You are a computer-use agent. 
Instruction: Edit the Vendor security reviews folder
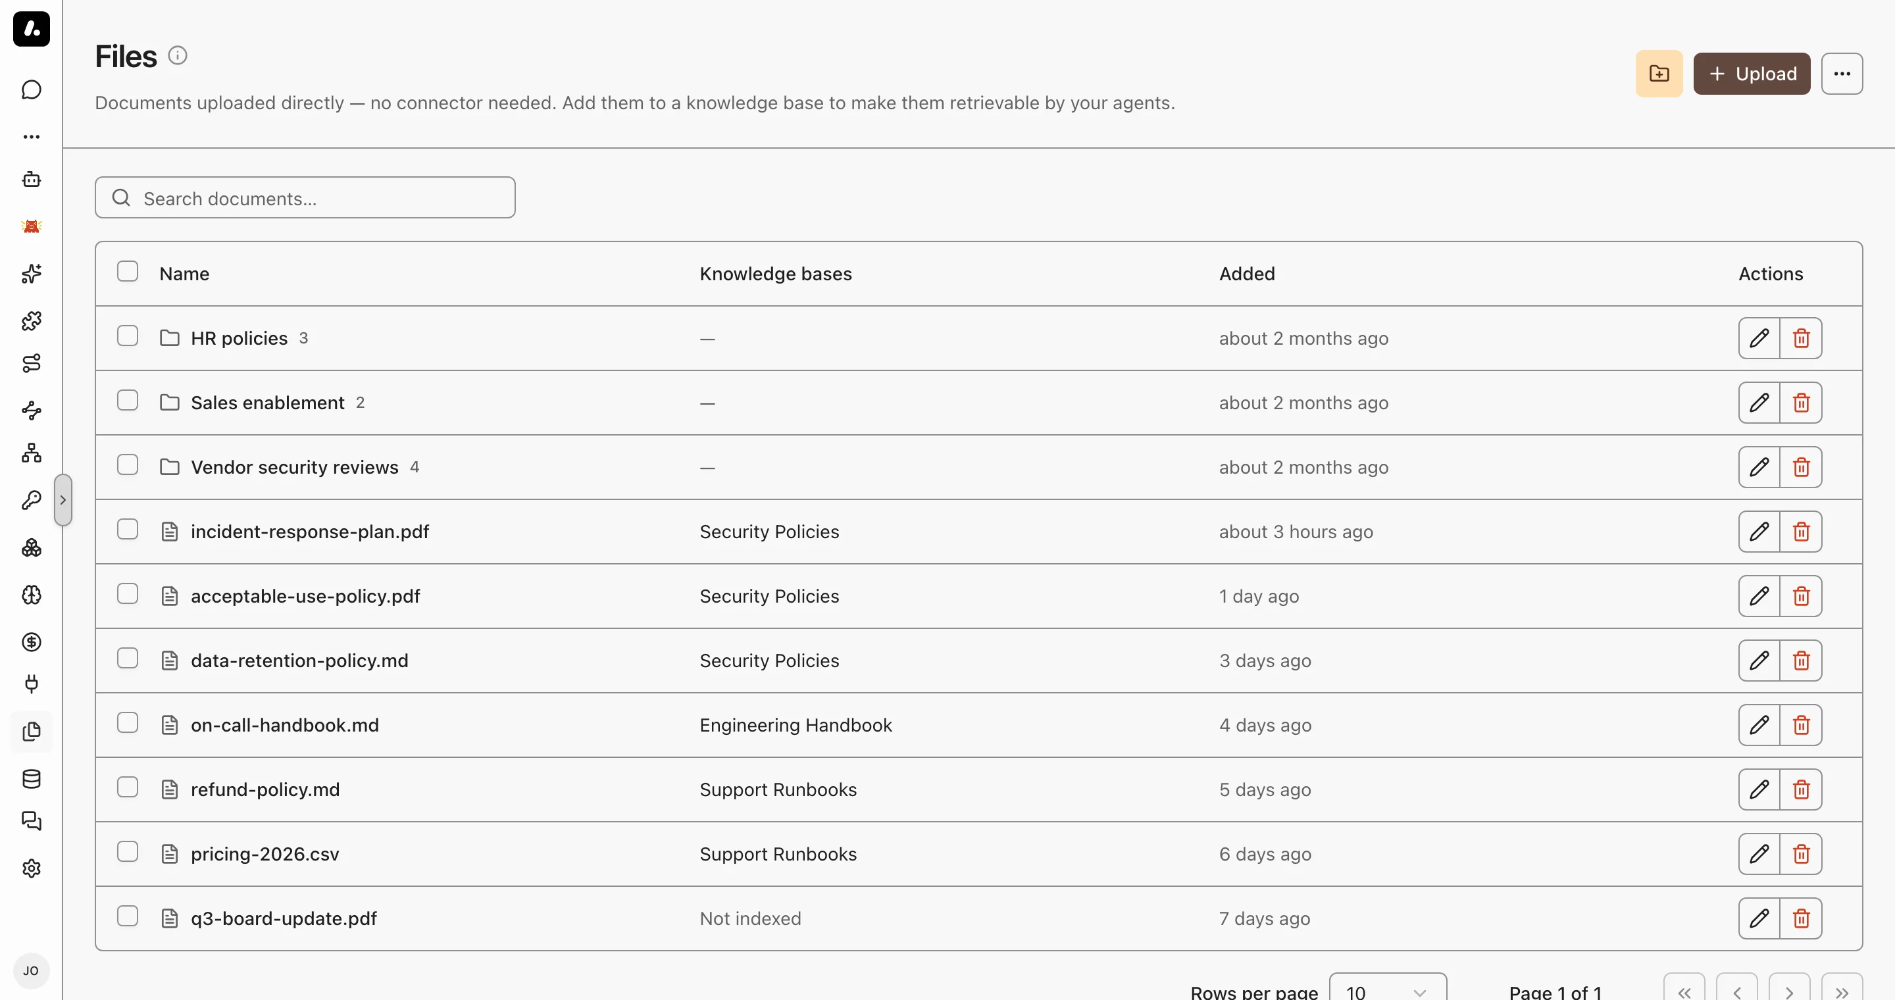click(x=1759, y=467)
